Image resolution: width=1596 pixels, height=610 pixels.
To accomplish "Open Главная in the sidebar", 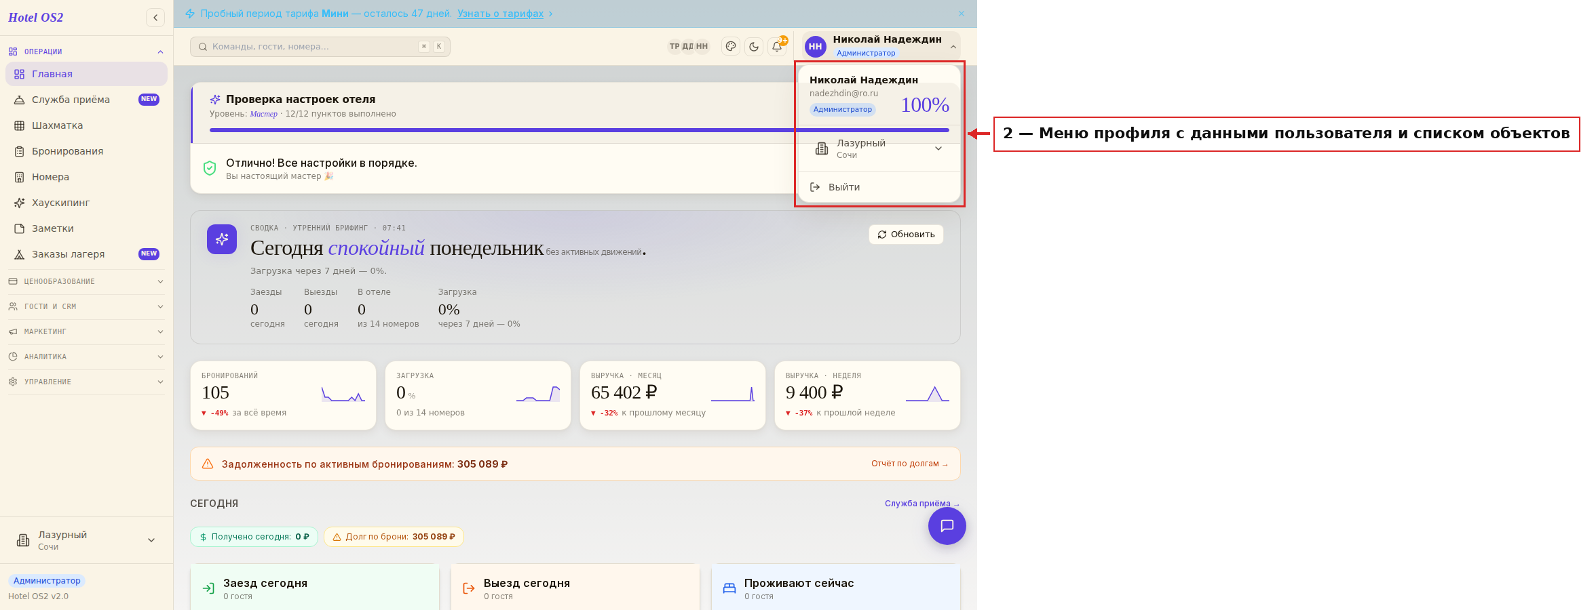I will pos(87,74).
